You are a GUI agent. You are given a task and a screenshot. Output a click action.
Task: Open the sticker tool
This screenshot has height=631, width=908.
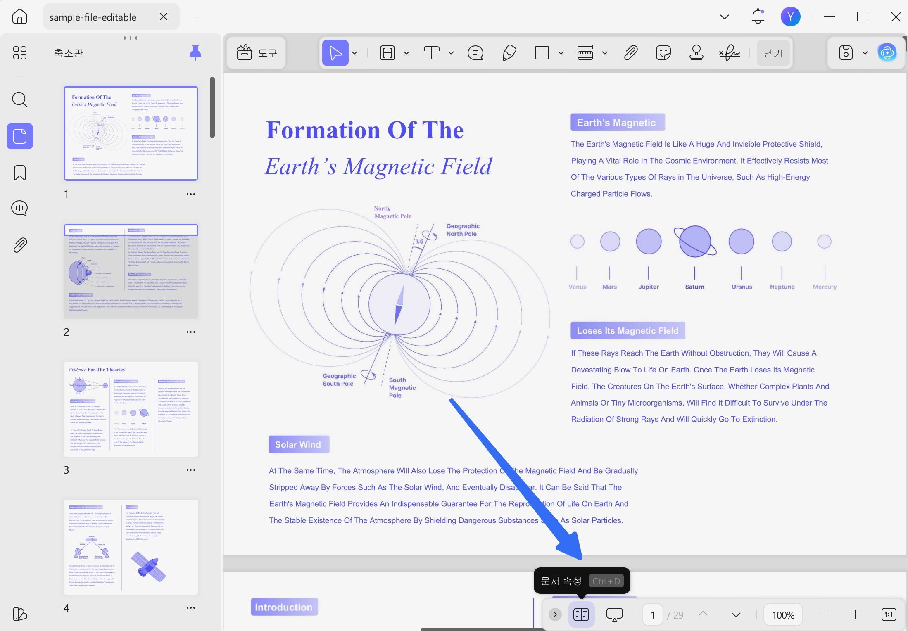(x=663, y=53)
